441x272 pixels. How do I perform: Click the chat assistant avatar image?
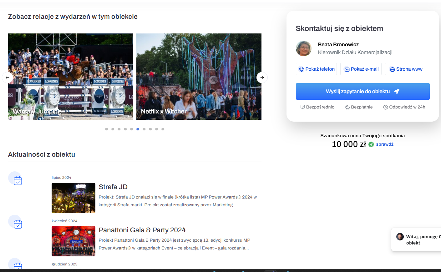[x=400, y=237]
